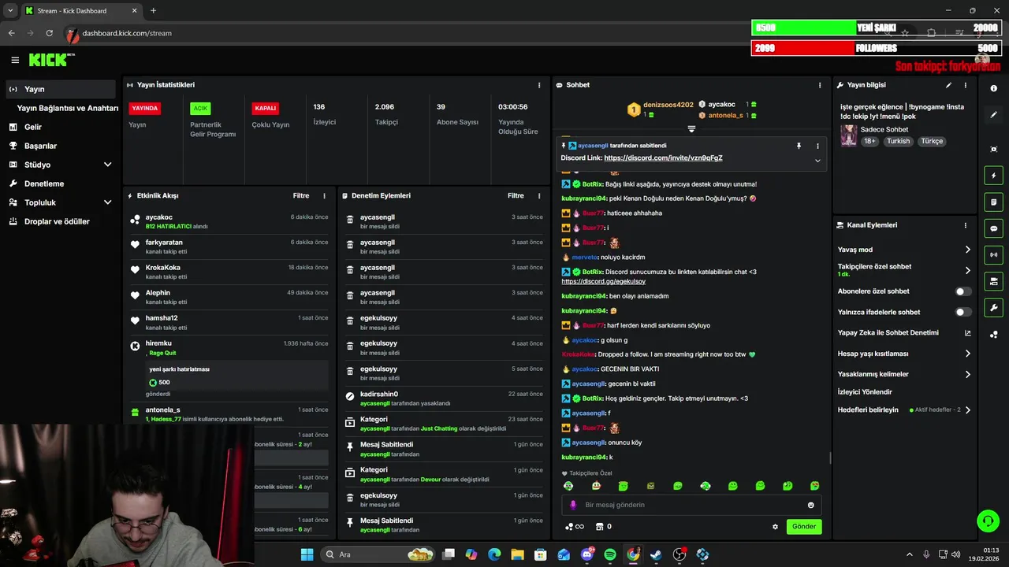Click the chat bubble icon in right toolbar
Viewport: 1009px width, 567px height.
click(993, 228)
